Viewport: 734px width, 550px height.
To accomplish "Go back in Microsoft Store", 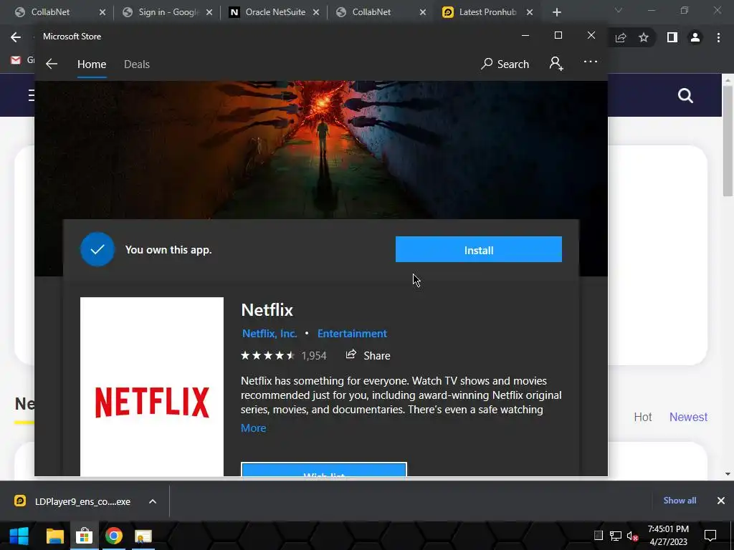I will pos(52,64).
